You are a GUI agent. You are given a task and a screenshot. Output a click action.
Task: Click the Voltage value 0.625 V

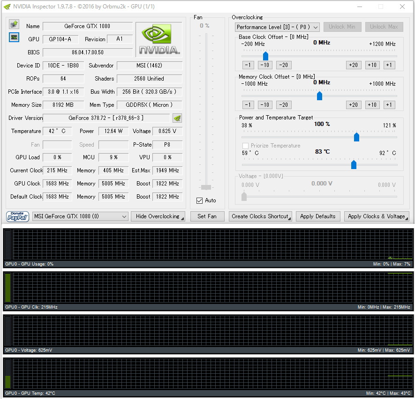(x=167, y=131)
